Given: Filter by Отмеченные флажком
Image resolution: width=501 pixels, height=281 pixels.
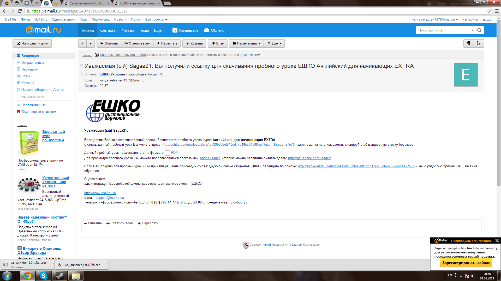Looking at the screenshot, I should click(39, 112).
